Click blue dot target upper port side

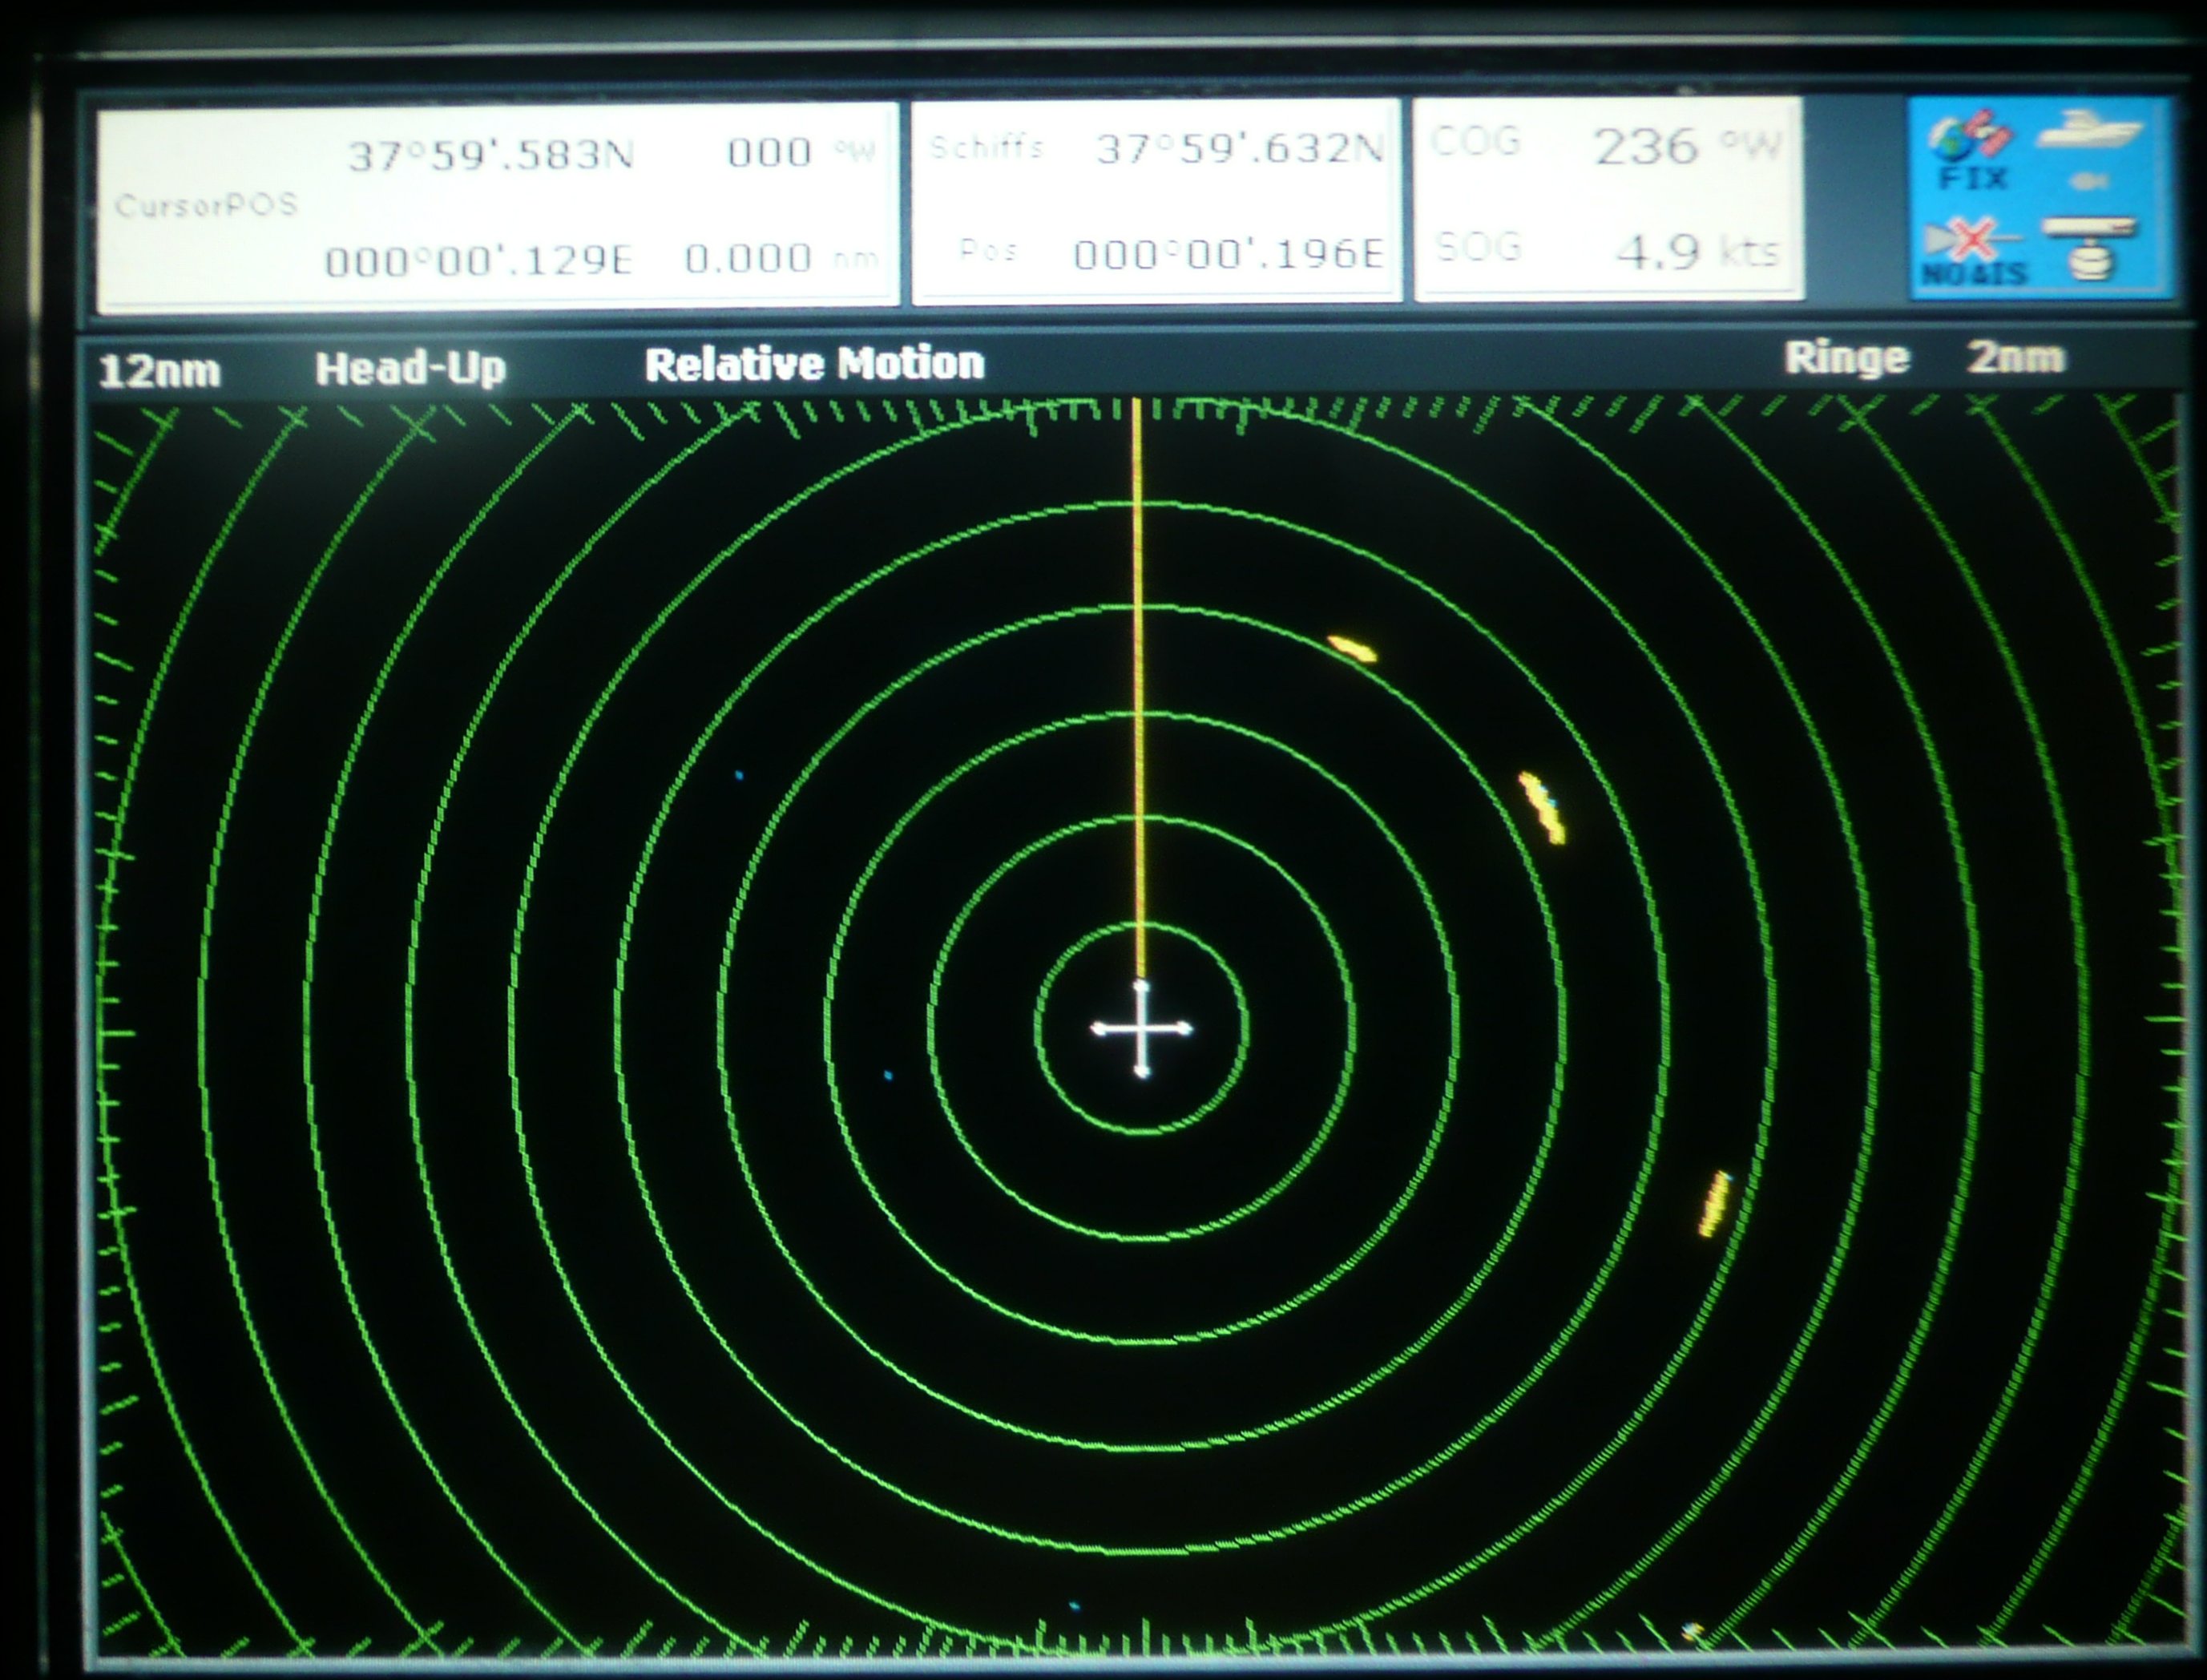pyautogui.click(x=739, y=775)
